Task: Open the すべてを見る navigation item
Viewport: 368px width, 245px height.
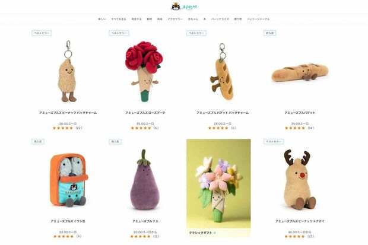Action: coord(119,19)
